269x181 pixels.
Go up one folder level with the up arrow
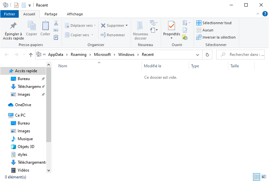click(31, 55)
